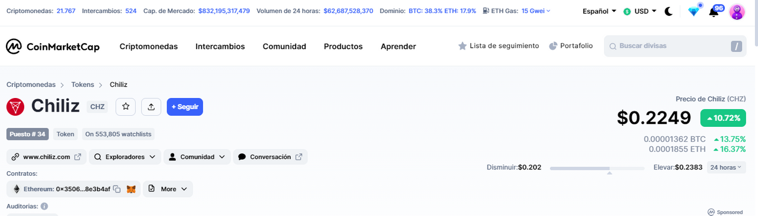Open Aprender nav menu
The width and height of the screenshot is (758, 216).
399,47
